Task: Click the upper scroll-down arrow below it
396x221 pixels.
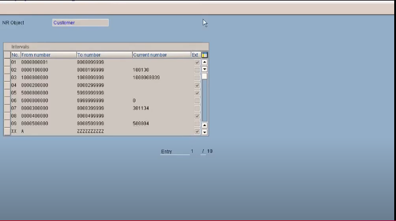Action: [x=205, y=69]
